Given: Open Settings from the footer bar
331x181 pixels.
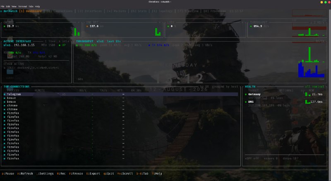Looking at the screenshot, I should [x=45, y=174].
